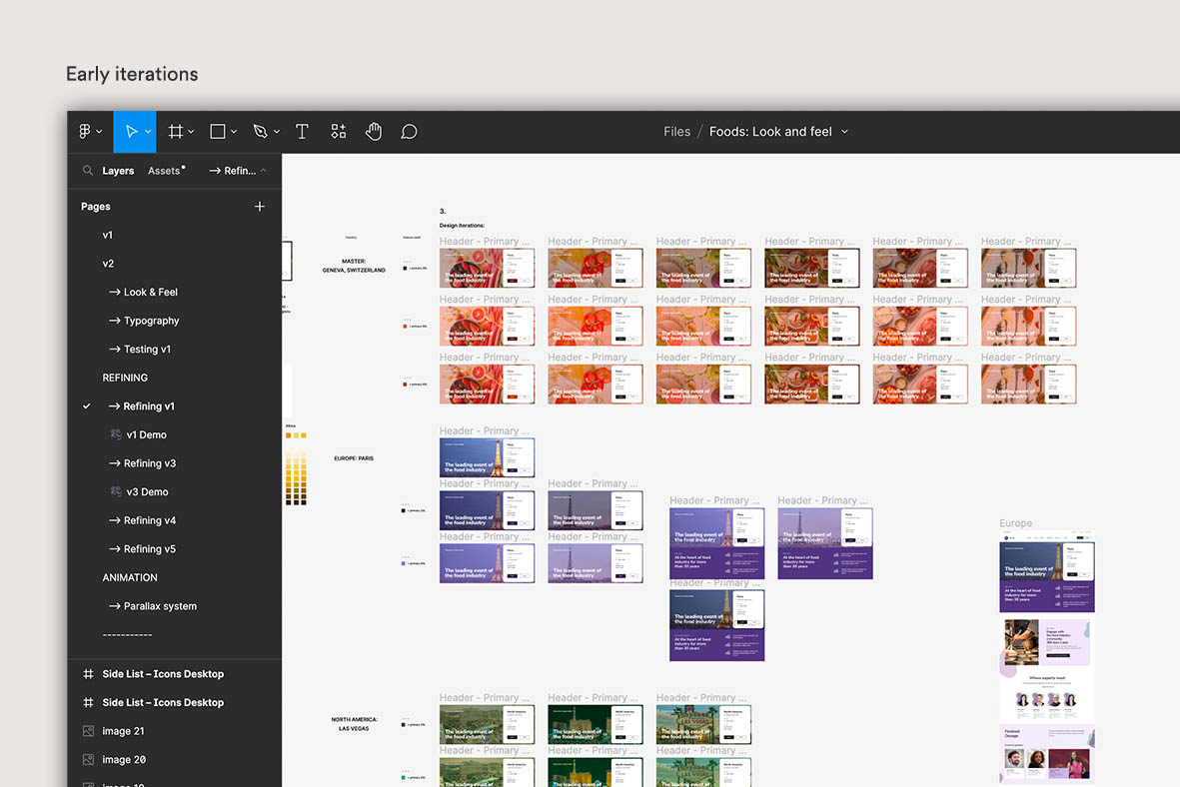Click the image icon beside image 20
The image size is (1180, 787).
[88, 760]
